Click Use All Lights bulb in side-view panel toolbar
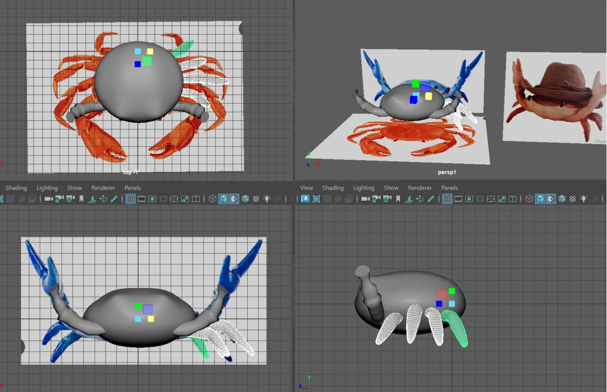 tap(584, 199)
